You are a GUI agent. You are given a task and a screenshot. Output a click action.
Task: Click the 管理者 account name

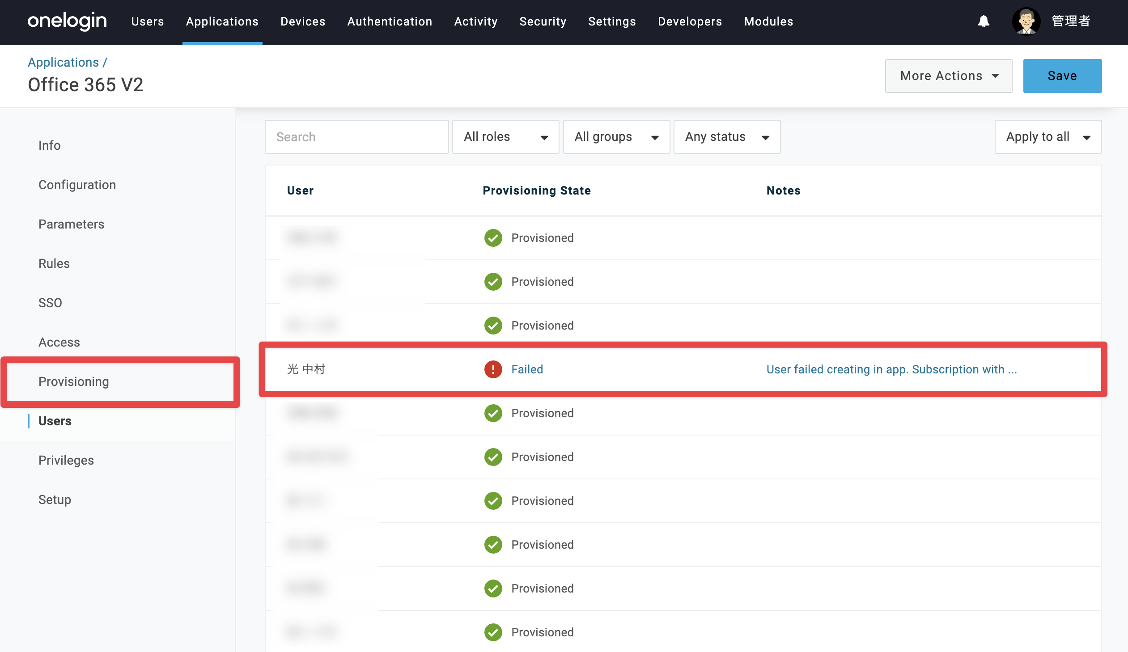(1071, 21)
